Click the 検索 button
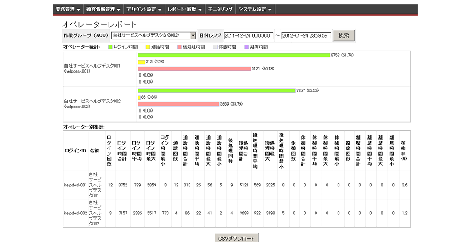 344,36
